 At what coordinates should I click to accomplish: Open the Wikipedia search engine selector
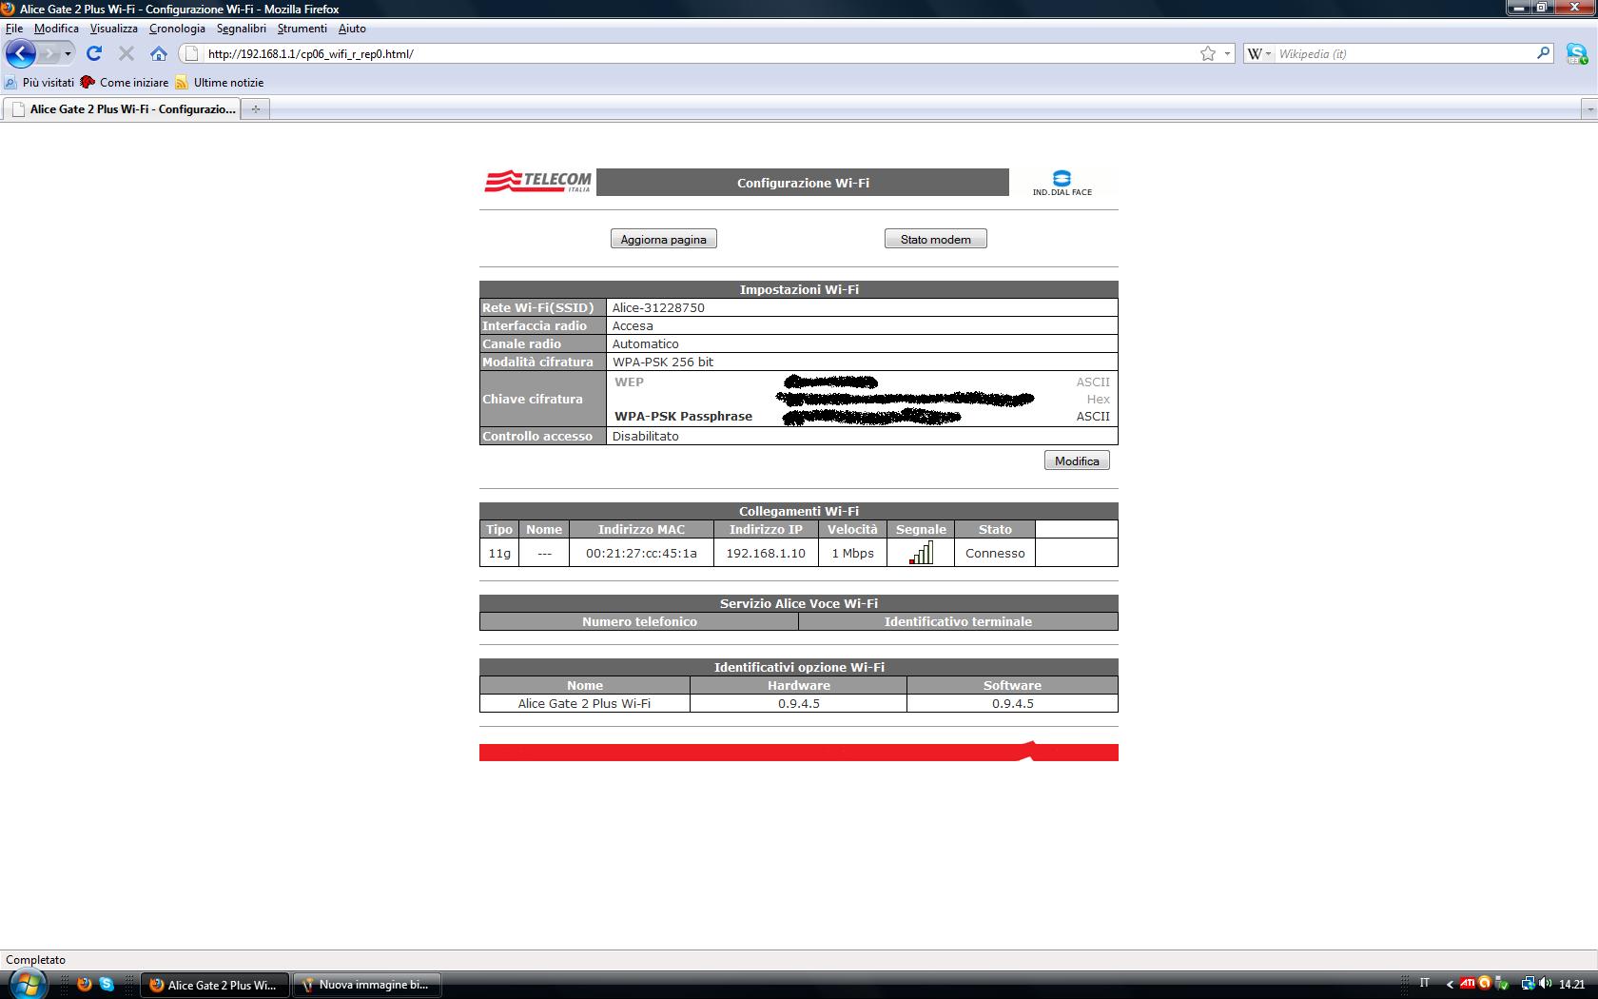coord(1259,54)
